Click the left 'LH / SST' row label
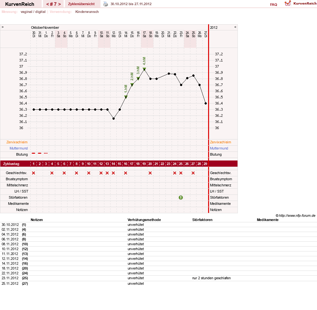The height and width of the screenshot is (310, 317). pyautogui.click(x=21, y=191)
